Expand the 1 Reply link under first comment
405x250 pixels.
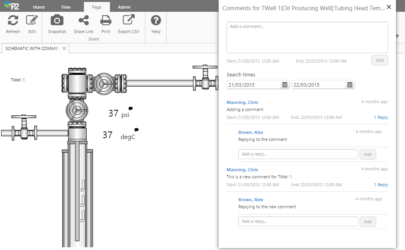click(381, 117)
